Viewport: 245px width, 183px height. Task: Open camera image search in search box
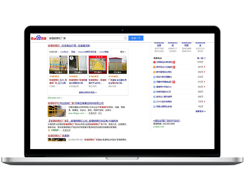coord(125,38)
